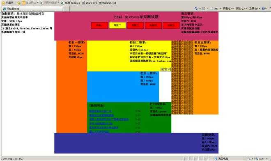Click the 新闻列表 heading in the green section

(x=97, y=106)
